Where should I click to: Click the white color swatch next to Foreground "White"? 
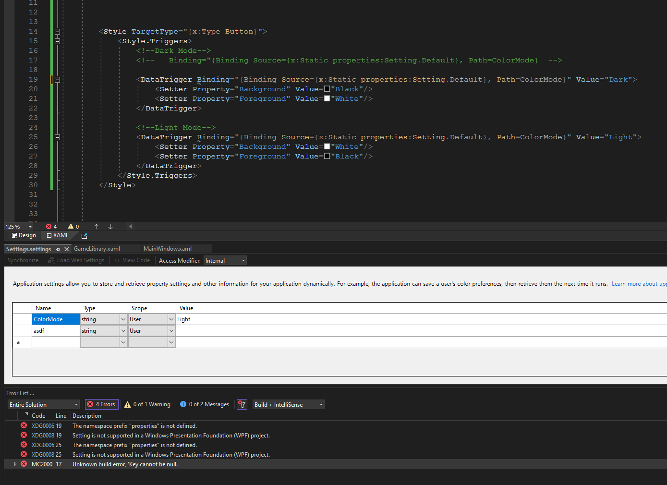327,98
